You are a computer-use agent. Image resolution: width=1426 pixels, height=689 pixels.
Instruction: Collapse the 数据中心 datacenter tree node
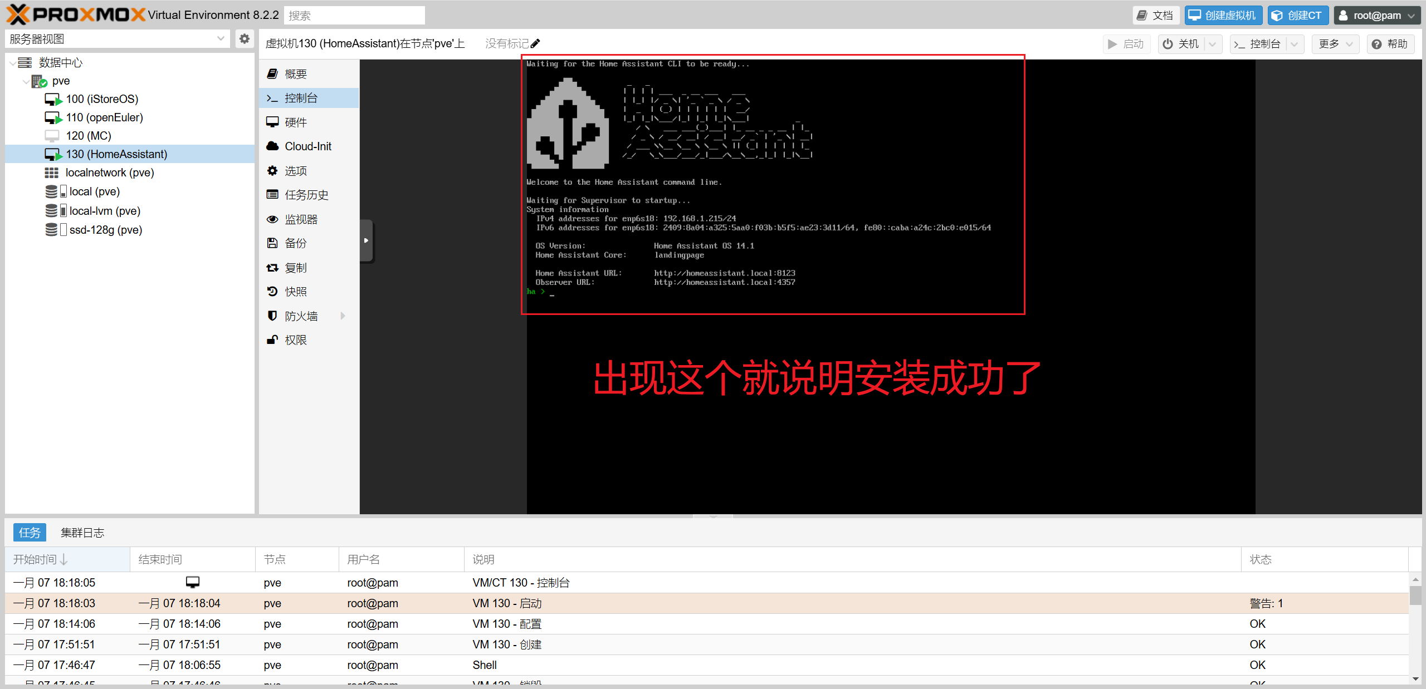[12, 63]
